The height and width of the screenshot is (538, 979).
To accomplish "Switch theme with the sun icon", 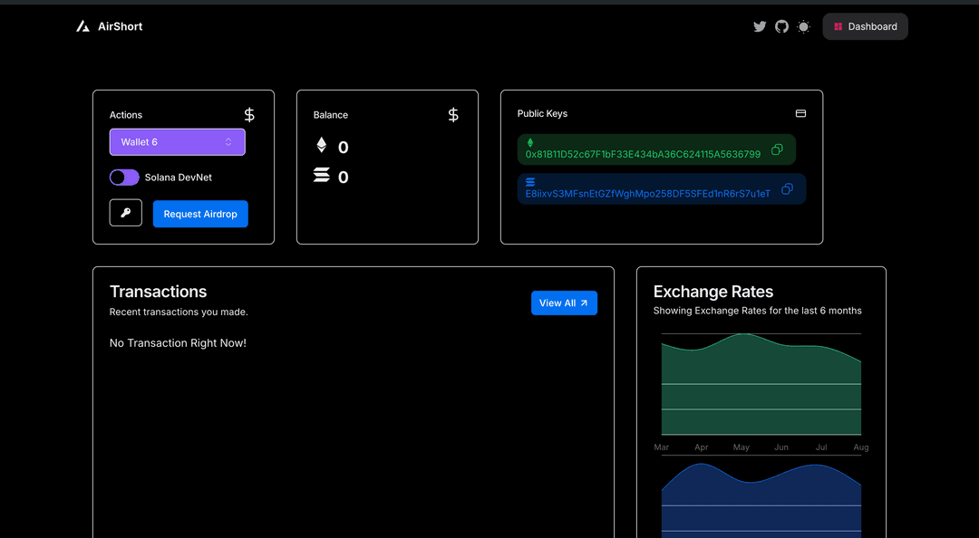I will pyautogui.click(x=803, y=27).
